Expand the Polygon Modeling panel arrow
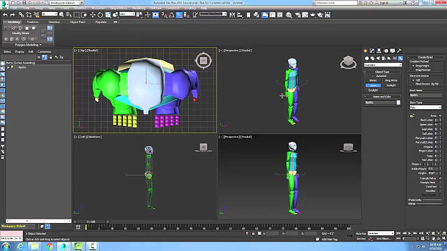This screenshot has width=447, height=251. (x=40, y=45)
